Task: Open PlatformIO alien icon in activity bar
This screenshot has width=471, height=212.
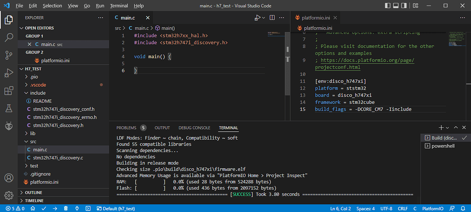Action: [x=9, y=126]
